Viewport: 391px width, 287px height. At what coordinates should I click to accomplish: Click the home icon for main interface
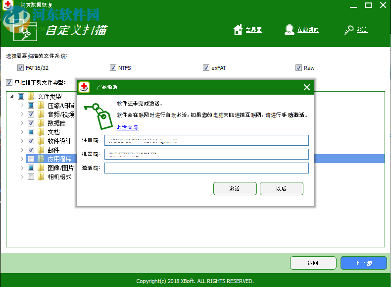(x=238, y=29)
